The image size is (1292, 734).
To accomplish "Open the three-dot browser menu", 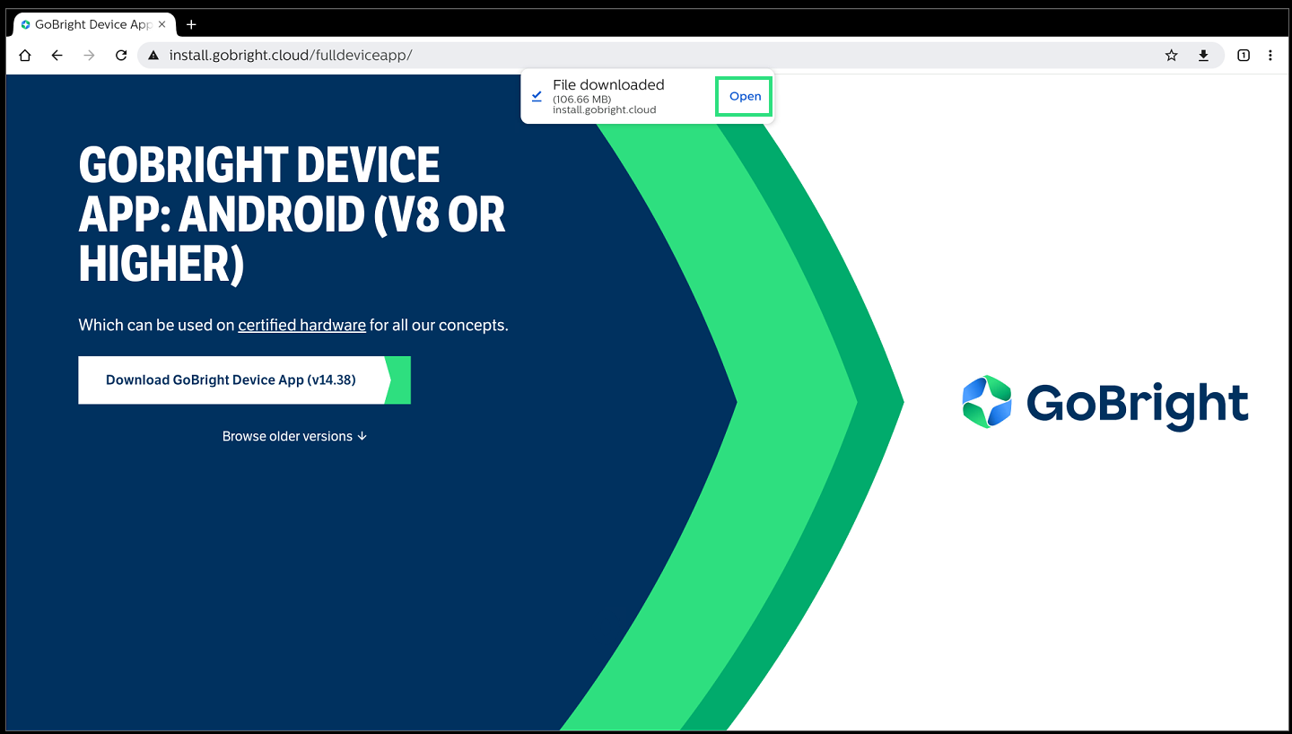I will pos(1270,56).
